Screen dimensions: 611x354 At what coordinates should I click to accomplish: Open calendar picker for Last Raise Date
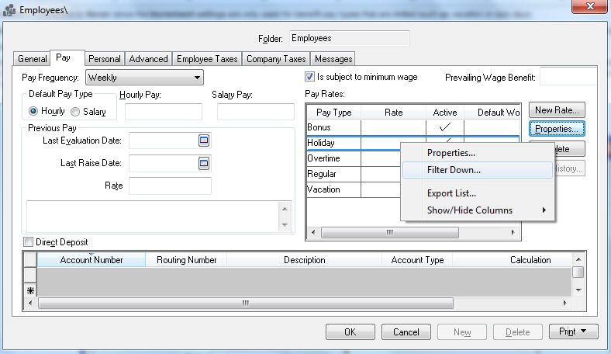(x=204, y=163)
